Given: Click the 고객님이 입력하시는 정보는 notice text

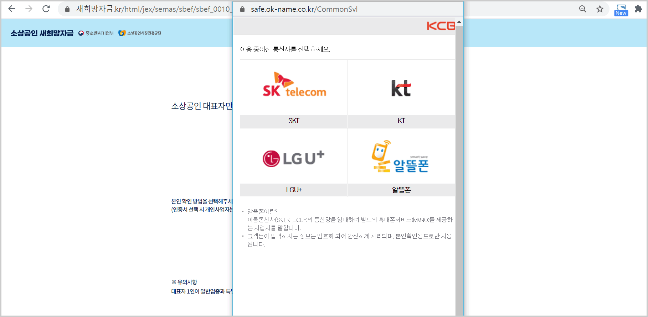Looking at the screenshot, I should tap(350, 240).
